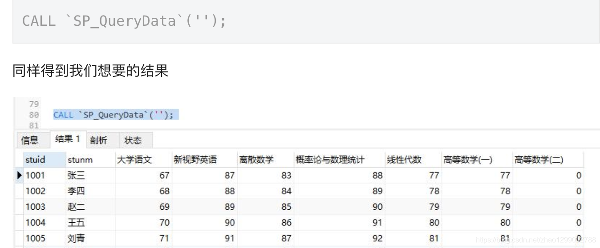Click the 概率论与数理统计 column header
Screen dimensions: 600x248
[x=339, y=160]
